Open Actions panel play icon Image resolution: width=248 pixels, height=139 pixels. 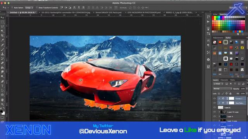coord(208,22)
